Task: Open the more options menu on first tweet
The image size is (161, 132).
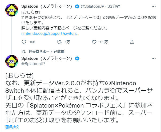Action: coord(154,6)
